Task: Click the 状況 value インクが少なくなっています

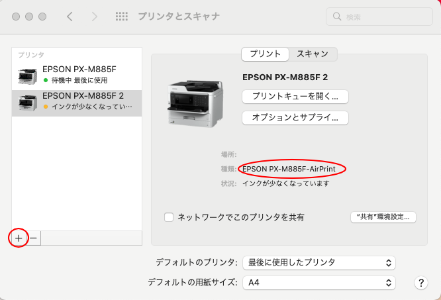Action: (x=286, y=183)
